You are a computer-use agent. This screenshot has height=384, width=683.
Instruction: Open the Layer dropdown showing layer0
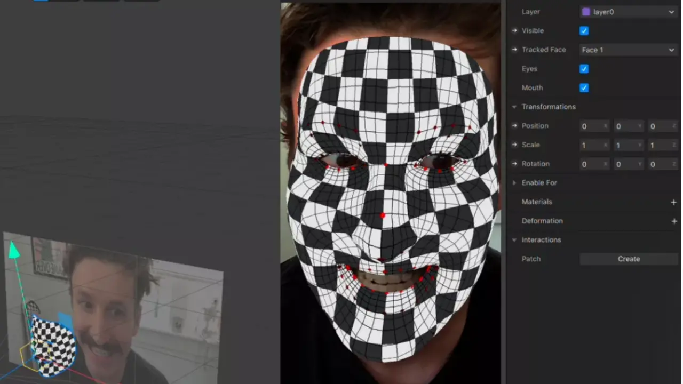[628, 12]
